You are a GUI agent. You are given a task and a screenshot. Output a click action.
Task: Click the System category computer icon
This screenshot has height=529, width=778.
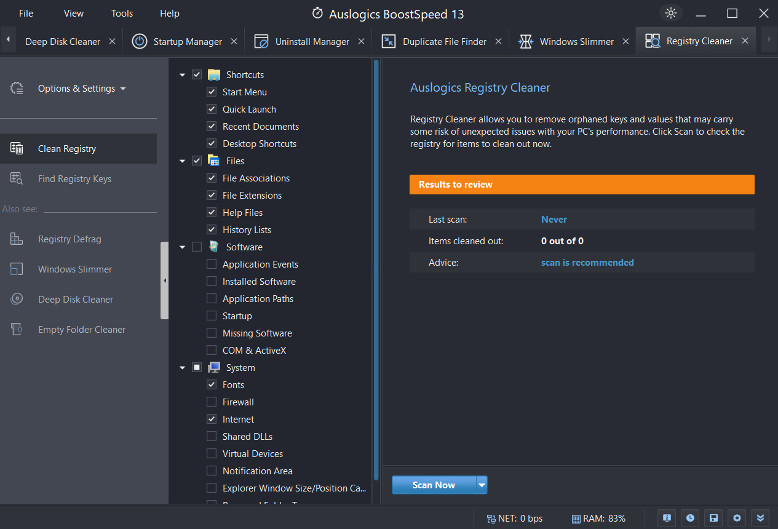click(213, 367)
